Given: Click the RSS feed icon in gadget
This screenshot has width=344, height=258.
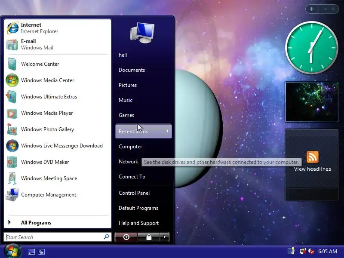Looking at the screenshot, I should click(x=313, y=157).
